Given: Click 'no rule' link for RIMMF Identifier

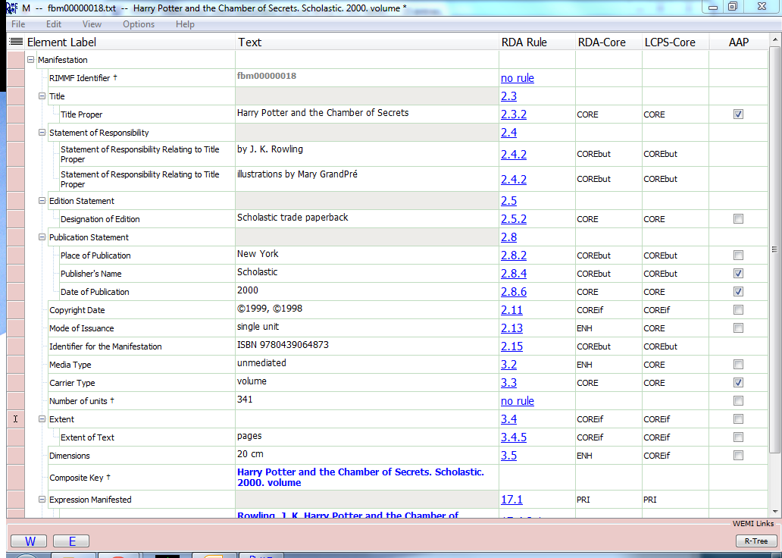Looking at the screenshot, I should click(x=518, y=78).
